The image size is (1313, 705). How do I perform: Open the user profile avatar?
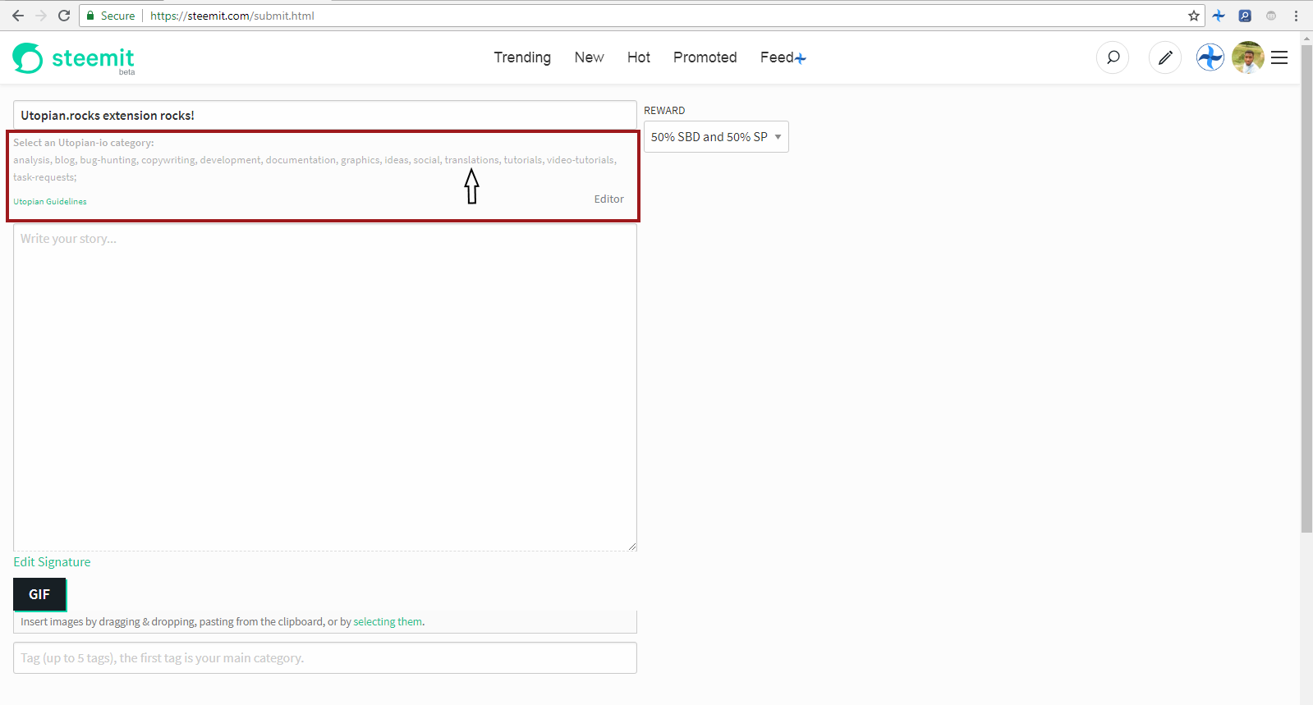click(1248, 57)
